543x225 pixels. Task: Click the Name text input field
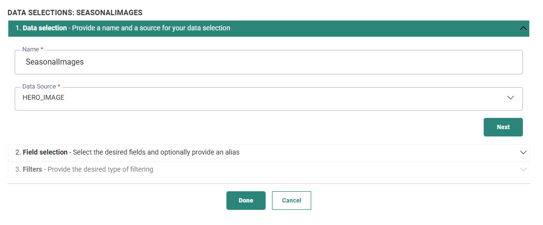coord(269,62)
